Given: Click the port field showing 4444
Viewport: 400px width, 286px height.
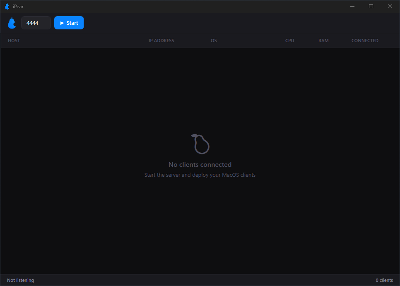Looking at the screenshot, I should [x=36, y=23].
